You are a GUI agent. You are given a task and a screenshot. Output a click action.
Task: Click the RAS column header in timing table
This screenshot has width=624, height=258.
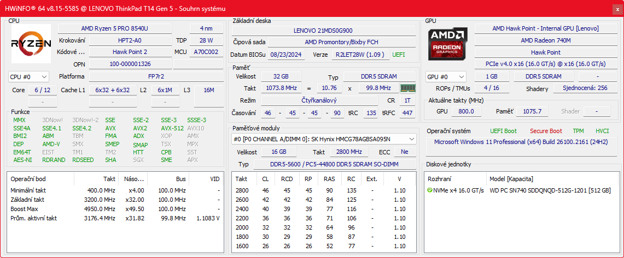click(330, 179)
